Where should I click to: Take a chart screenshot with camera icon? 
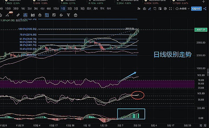(x=144, y=9)
